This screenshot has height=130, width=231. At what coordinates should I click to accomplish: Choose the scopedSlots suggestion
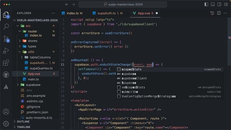coord(170,69)
